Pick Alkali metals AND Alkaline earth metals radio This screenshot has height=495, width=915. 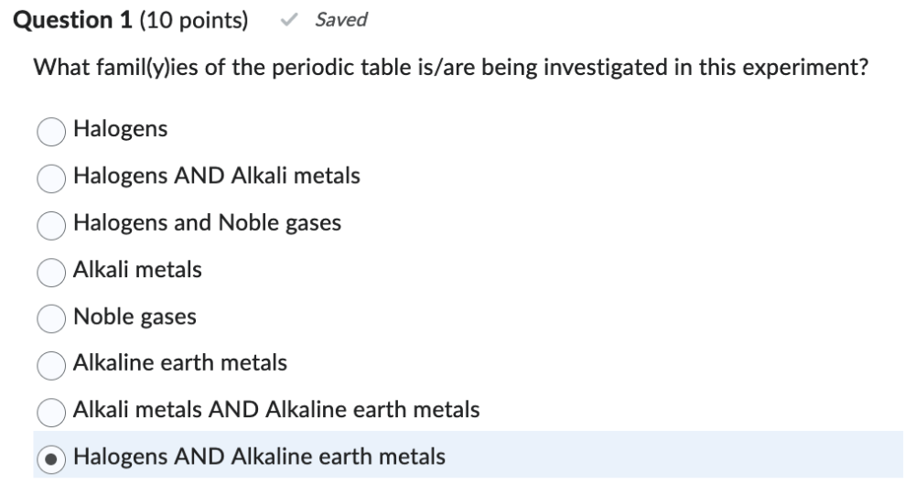tap(51, 411)
